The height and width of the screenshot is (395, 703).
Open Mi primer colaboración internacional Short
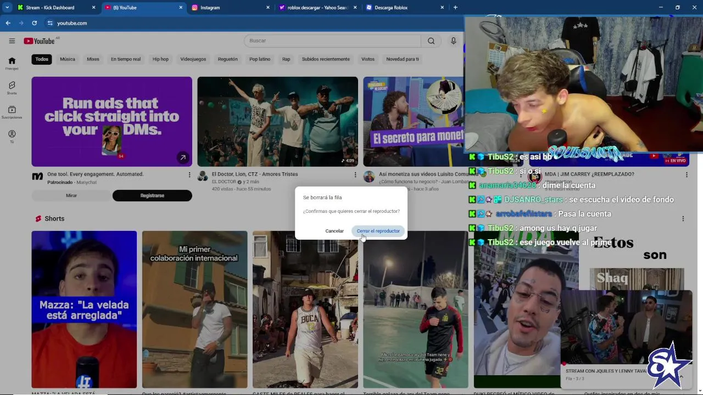[x=194, y=309]
